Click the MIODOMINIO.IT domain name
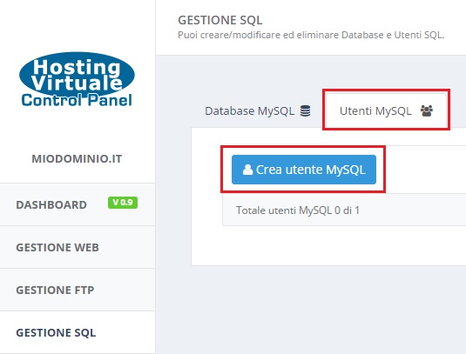The image size is (466, 354). click(77, 159)
